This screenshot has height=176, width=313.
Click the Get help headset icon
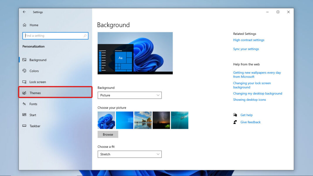pos(235,115)
